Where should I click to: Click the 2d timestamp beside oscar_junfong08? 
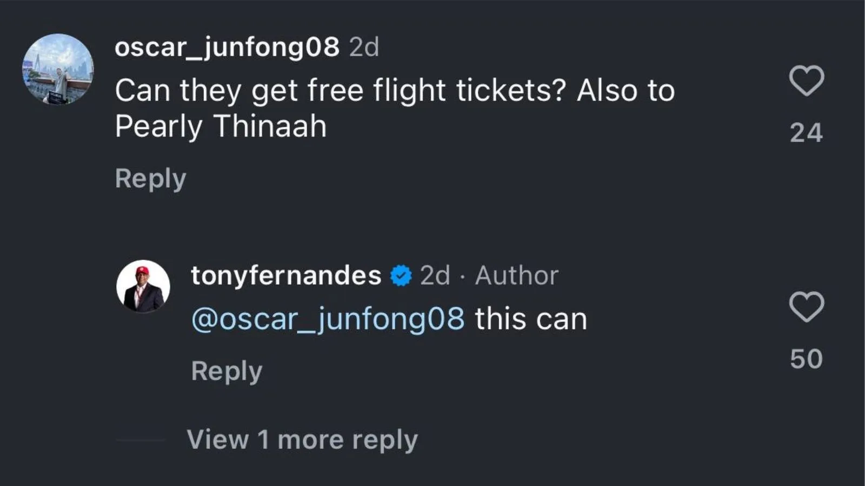(x=364, y=48)
